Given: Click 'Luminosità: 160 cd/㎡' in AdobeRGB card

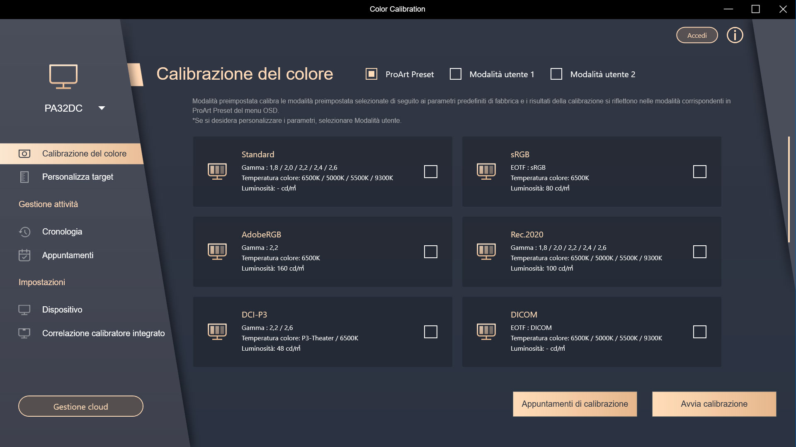Looking at the screenshot, I should point(273,268).
